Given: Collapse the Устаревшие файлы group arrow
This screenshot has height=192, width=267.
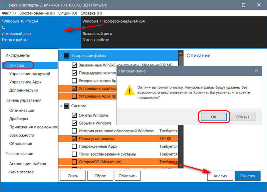Looking at the screenshot, I should click(61, 55).
